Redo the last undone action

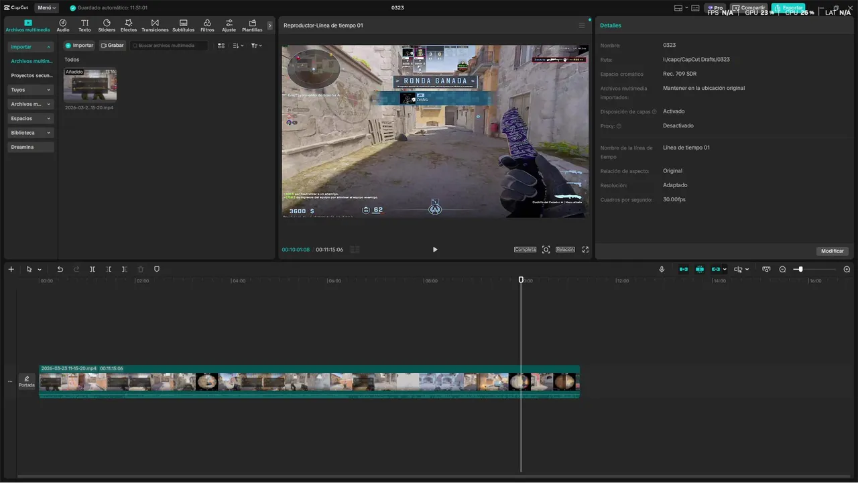(x=76, y=269)
